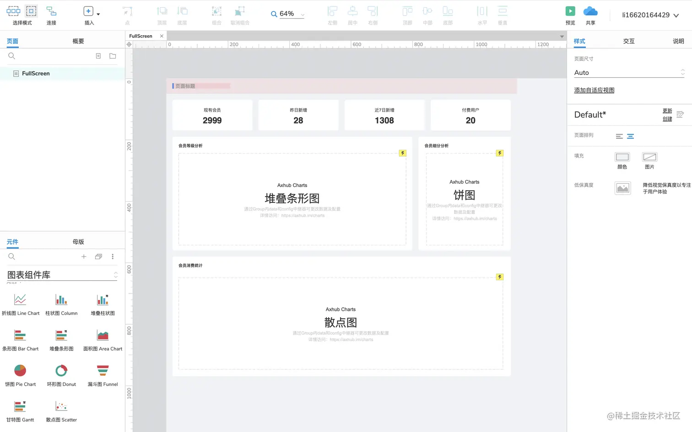
Task: Select the Bar Chart widget
Action: (21, 341)
